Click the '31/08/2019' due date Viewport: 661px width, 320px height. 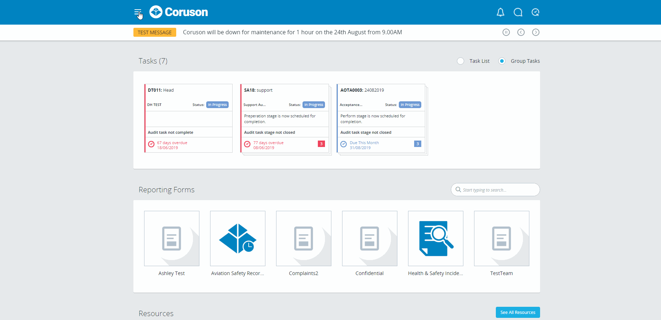pyautogui.click(x=360, y=148)
